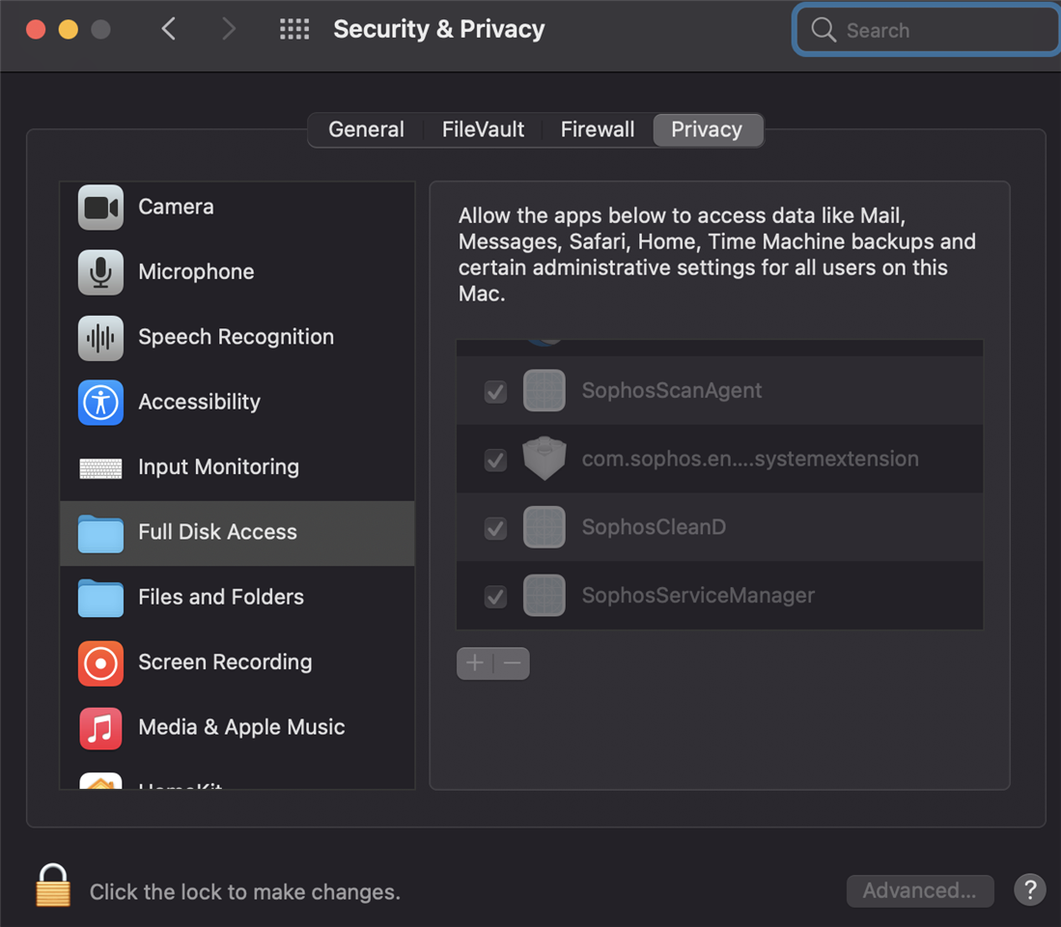Select the Files and Folders label
The width and height of the screenshot is (1061, 927).
click(221, 597)
